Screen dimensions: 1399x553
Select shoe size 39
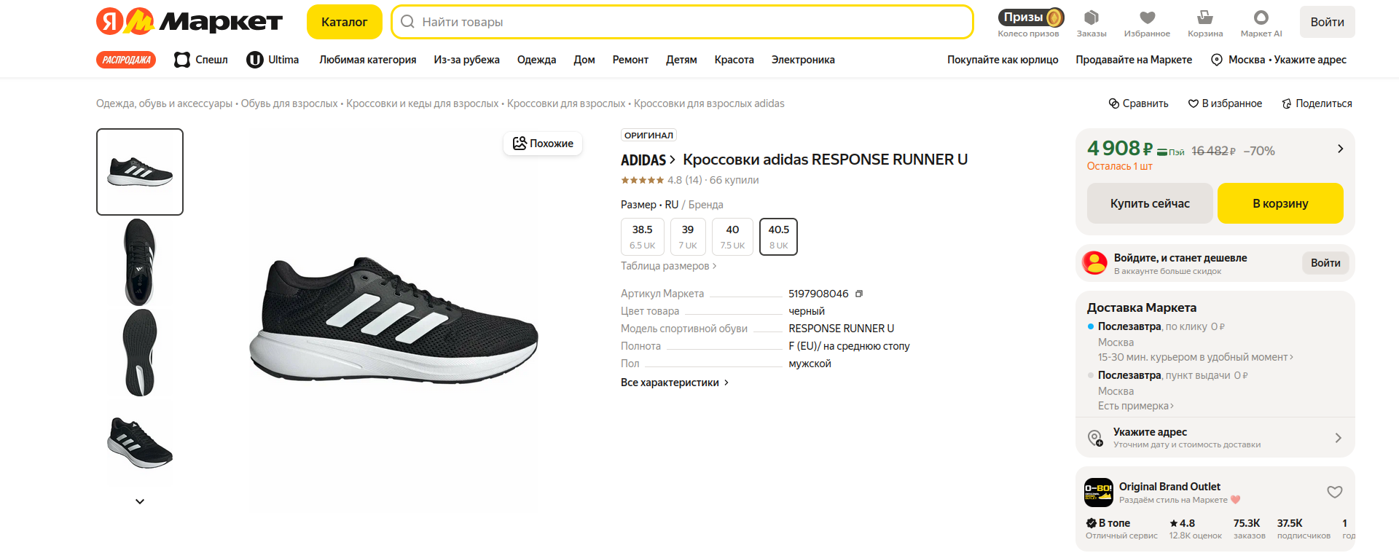(688, 237)
